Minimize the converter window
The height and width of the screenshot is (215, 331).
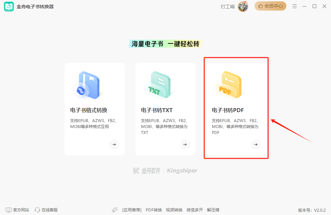(x=305, y=6)
